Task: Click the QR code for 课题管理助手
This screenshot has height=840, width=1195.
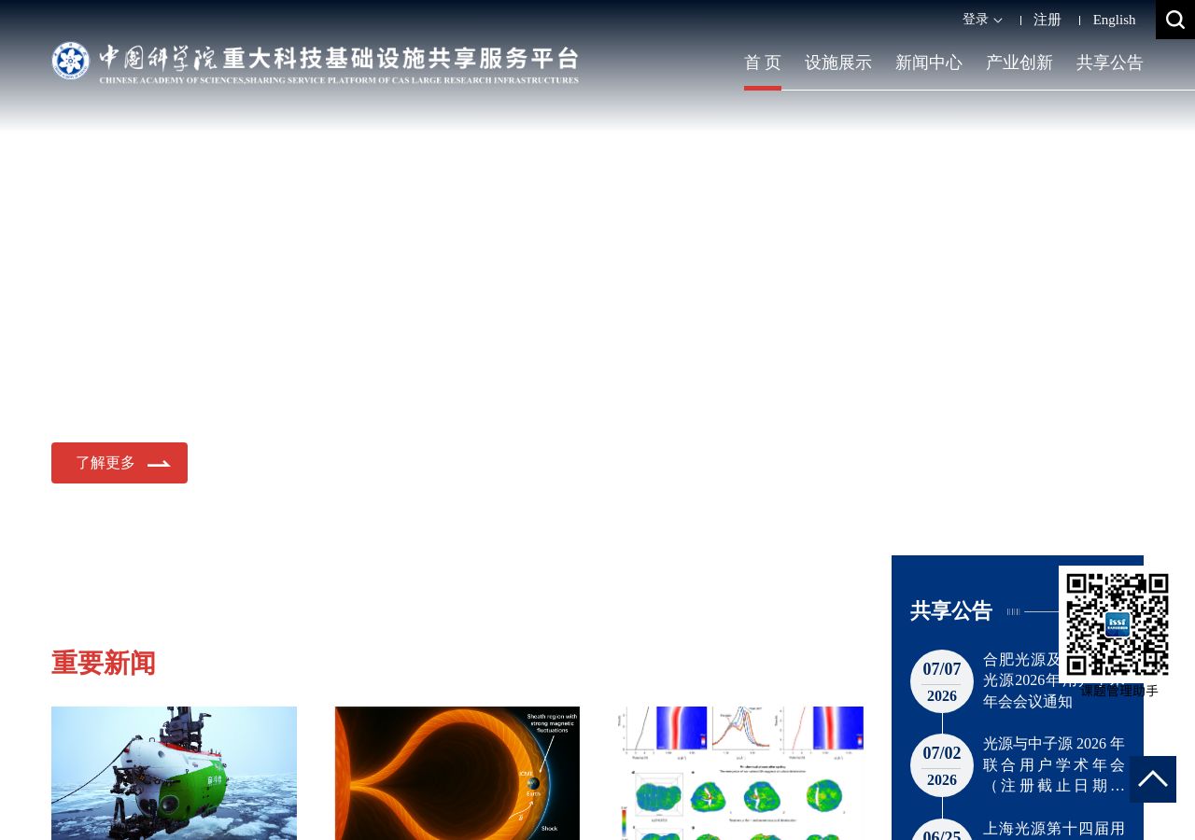Action: 1118,624
